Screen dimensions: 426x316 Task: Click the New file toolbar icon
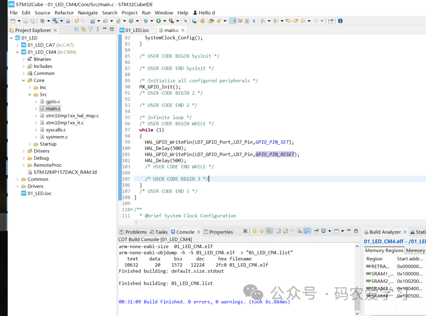point(13,21)
